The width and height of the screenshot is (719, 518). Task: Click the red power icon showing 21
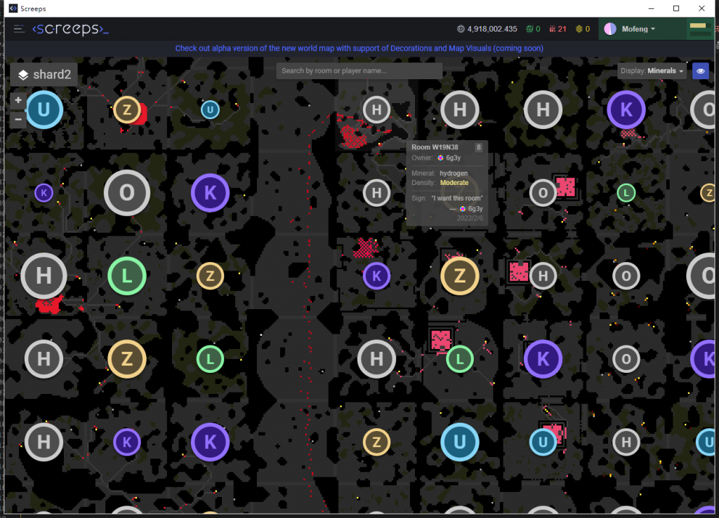(x=555, y=29)
